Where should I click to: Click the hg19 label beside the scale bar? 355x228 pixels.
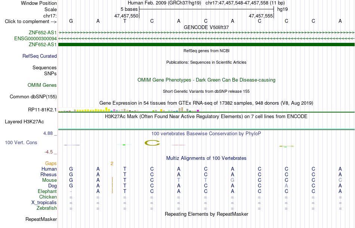(283, 9)
